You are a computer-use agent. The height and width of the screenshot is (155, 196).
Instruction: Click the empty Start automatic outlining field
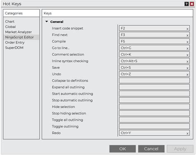[x=154, y=94]
